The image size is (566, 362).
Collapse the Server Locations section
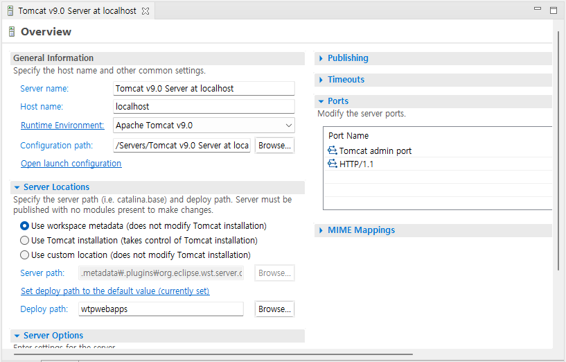pos(17,187)
